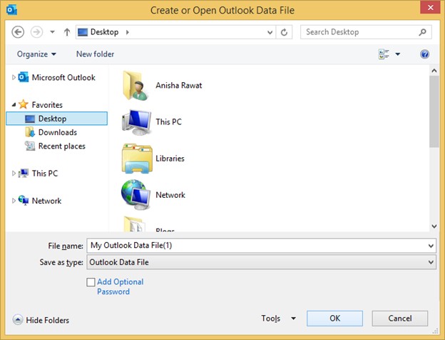The image size is (445, 340).
Task: Click the Cancel button
Action: point(400,318)
